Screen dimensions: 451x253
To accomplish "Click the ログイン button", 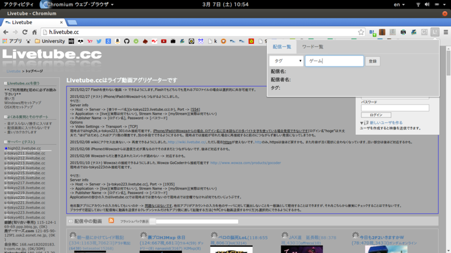I will pyautogui.click(x=376, y=115).
